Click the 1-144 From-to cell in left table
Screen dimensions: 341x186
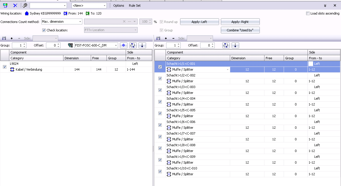(x=139, y=69)
